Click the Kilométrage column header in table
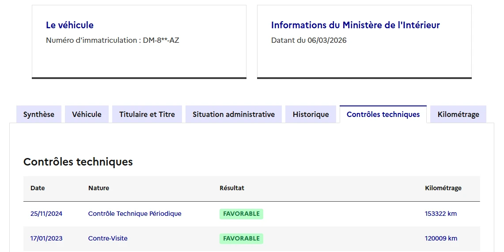 443,188
